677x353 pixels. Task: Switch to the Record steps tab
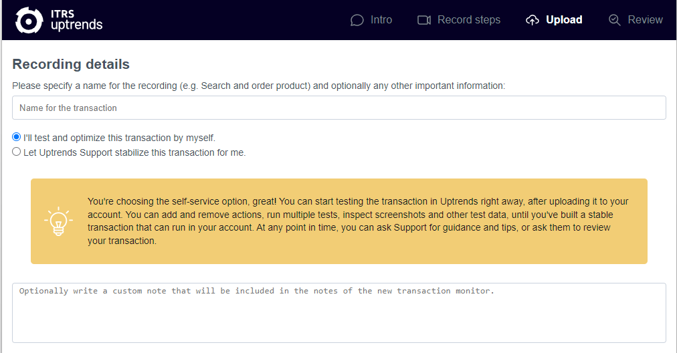coord(459,20)
